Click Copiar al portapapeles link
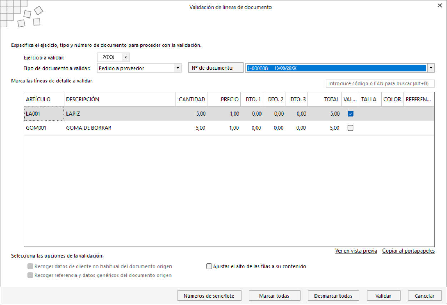The width and height of the screenshot is (447, 305). (x=408, y=251)
